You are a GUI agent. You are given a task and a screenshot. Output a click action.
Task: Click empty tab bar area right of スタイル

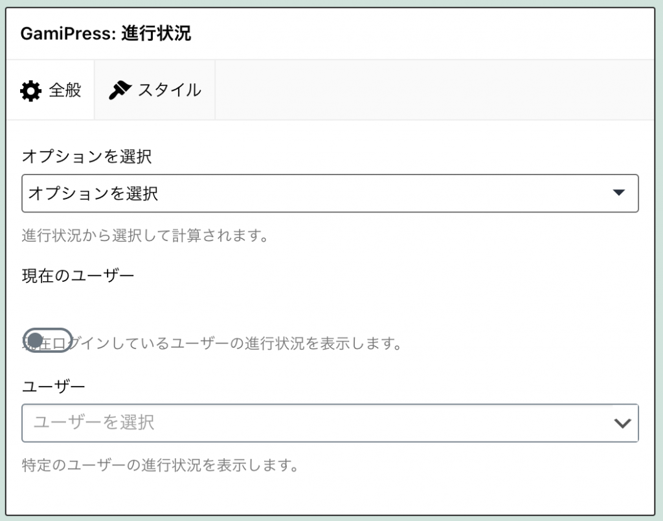click(x=434, y=90)
